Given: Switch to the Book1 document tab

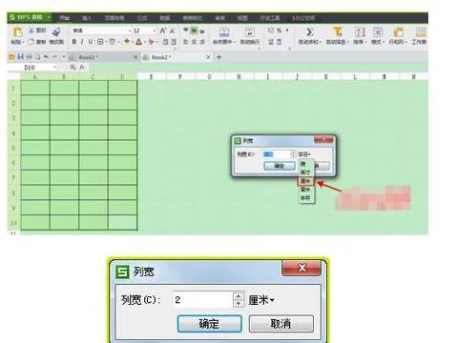Looking at the screenshot, I should 104,57.
